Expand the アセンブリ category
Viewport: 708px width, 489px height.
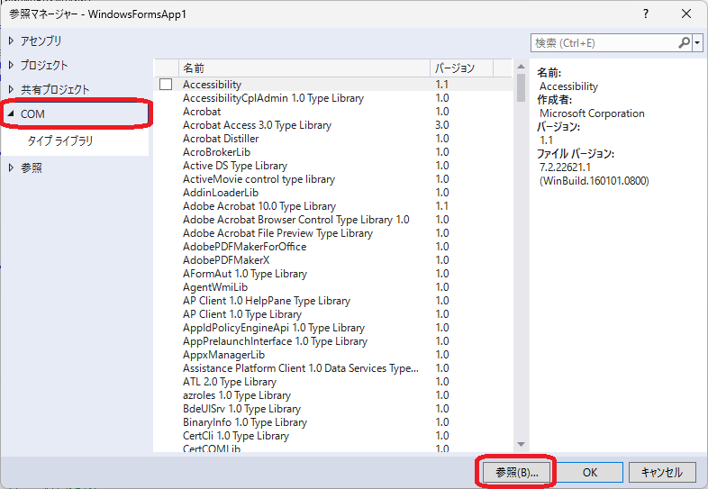(12, 41)
